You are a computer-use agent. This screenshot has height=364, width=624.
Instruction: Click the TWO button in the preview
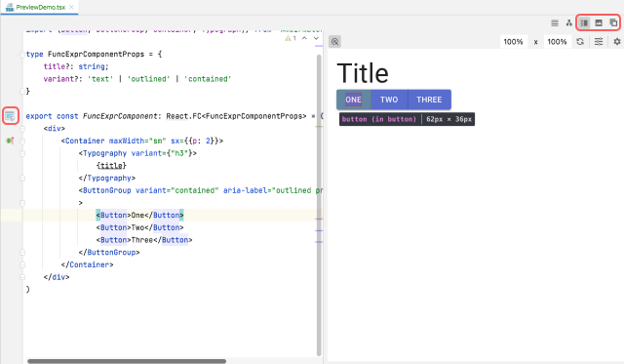pos(389,100)
